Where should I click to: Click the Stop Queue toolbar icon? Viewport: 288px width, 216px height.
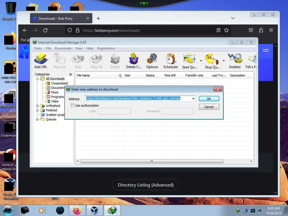click(x=212, y=61)
